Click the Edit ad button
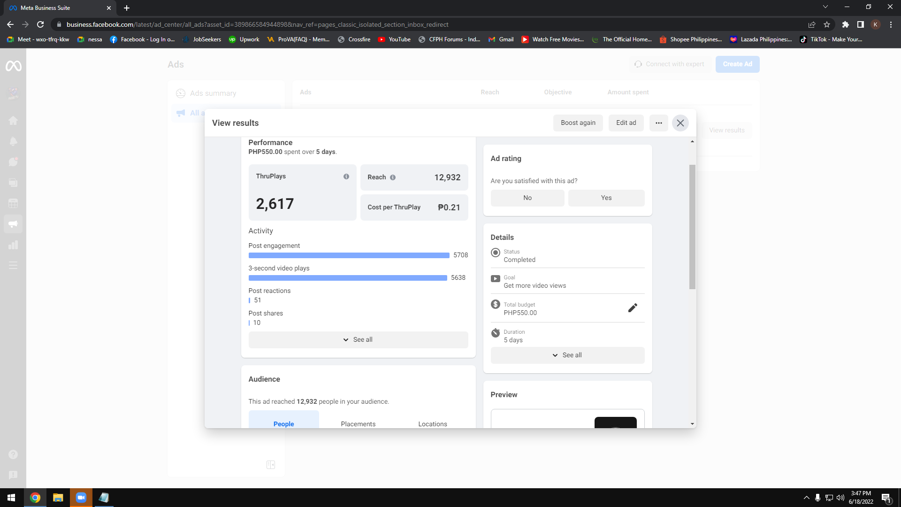 pyautogui.click(x=626, y=123)
